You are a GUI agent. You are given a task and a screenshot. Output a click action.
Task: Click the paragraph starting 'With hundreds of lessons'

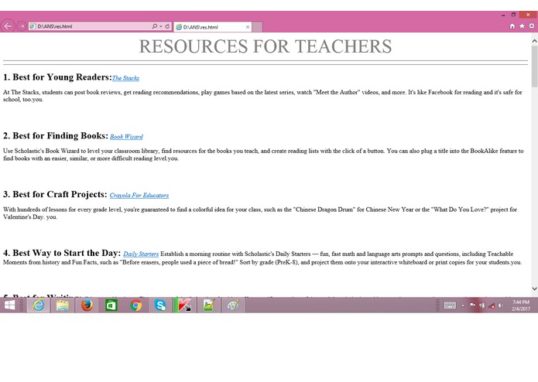coord(260,213)
